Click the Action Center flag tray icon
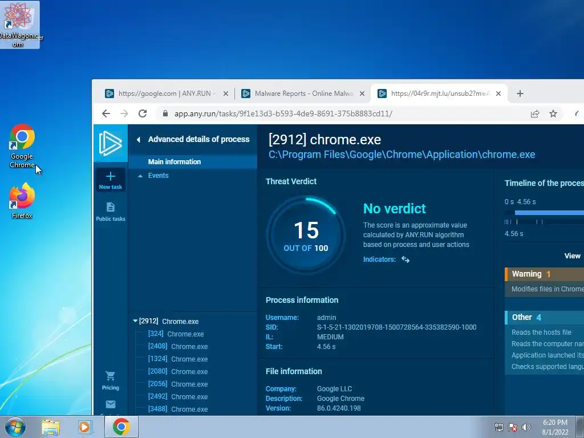584x438 pixels. [x=513, y=427]
